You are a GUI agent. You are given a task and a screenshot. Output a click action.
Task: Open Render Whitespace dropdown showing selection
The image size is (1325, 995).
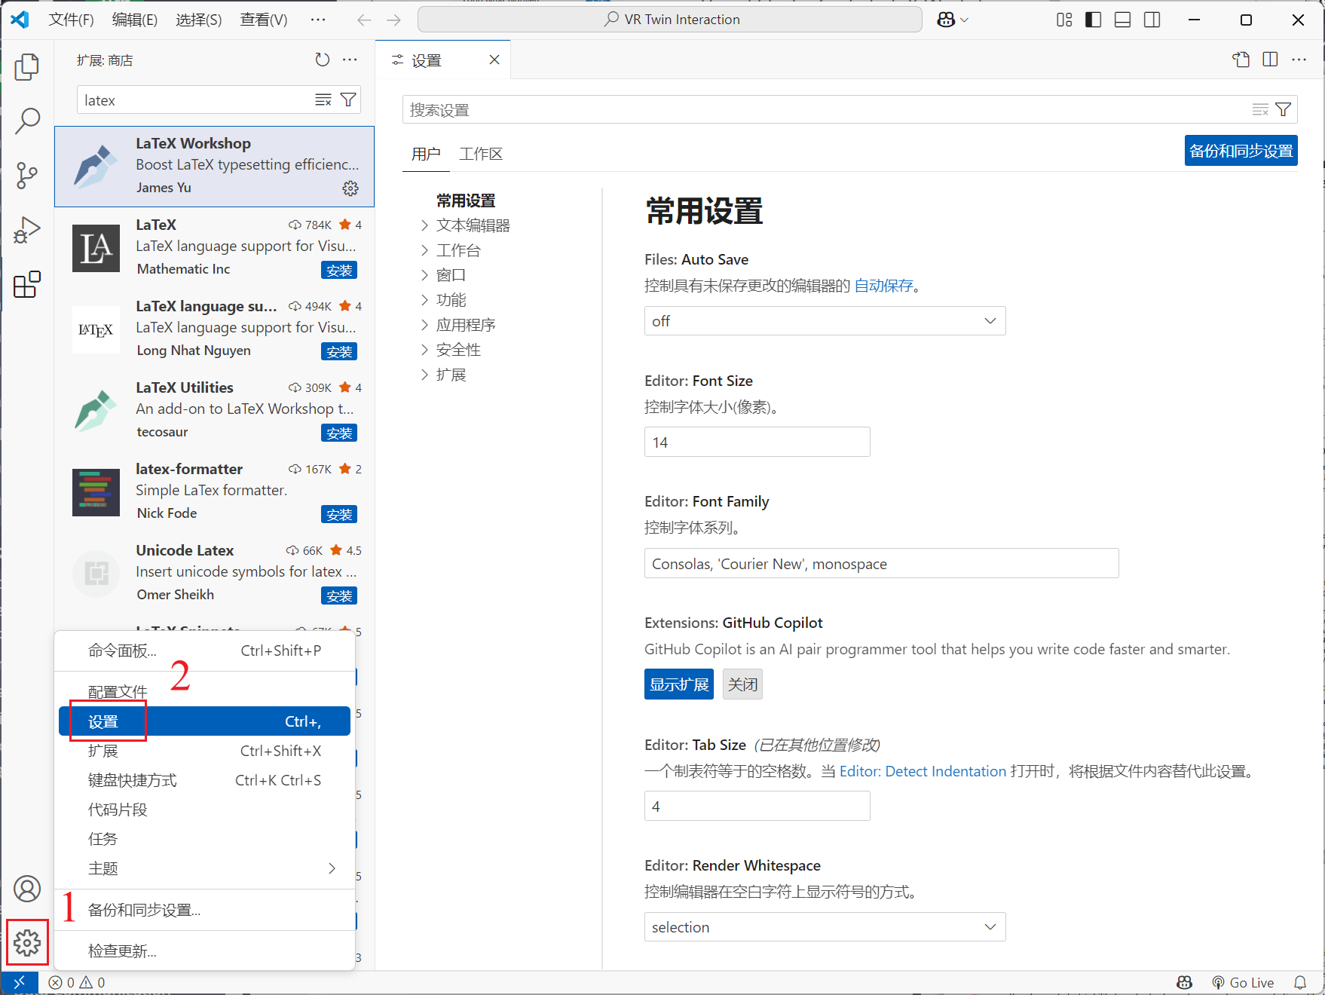click(x=825, y=927)
